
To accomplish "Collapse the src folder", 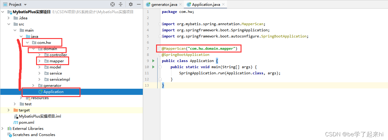I will click(9, 24).
